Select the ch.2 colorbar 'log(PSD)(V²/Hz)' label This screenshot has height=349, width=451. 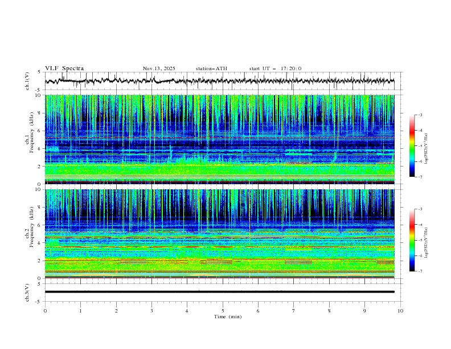tap(427, 243)
